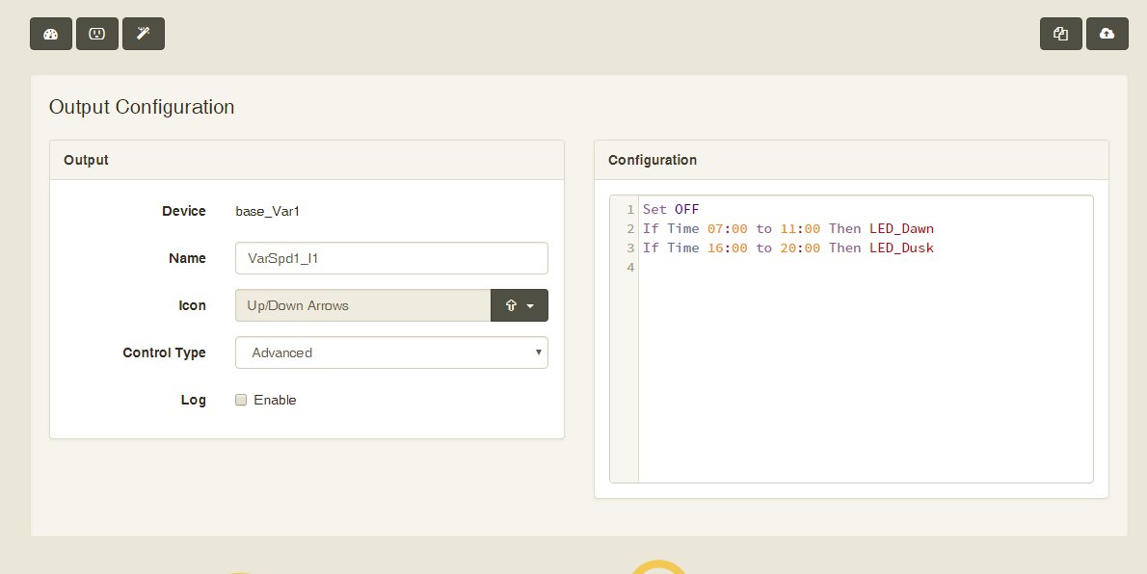Click empty line 4 in editor
The height and width of the screenshot is (574, 1147).
(x=866, y=267)
